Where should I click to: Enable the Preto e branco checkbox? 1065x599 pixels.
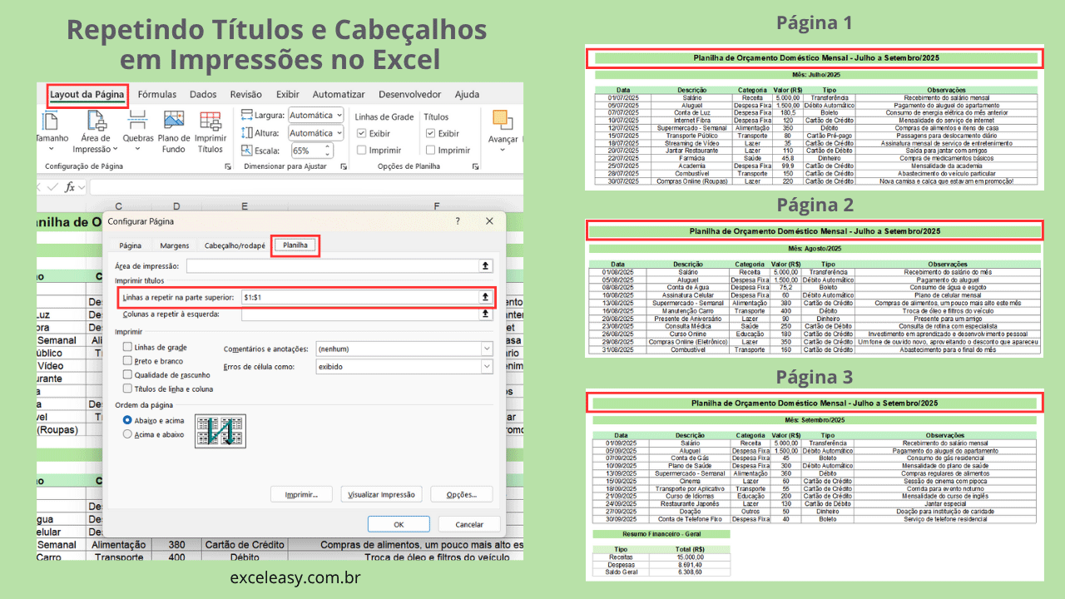point(127,361)
